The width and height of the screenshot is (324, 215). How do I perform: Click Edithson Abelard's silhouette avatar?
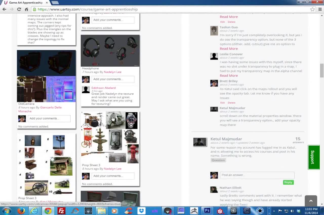[86, 90]
